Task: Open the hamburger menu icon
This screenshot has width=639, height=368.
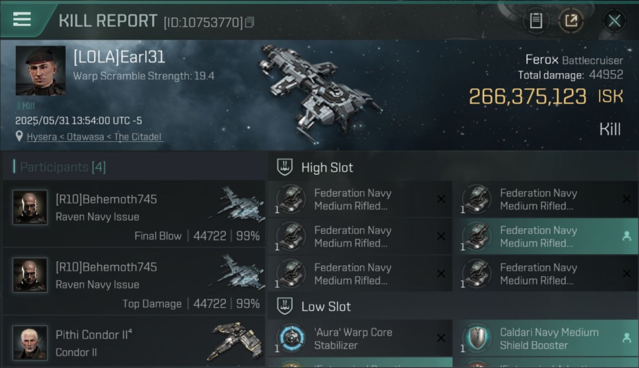Action: tap(22, 19)
